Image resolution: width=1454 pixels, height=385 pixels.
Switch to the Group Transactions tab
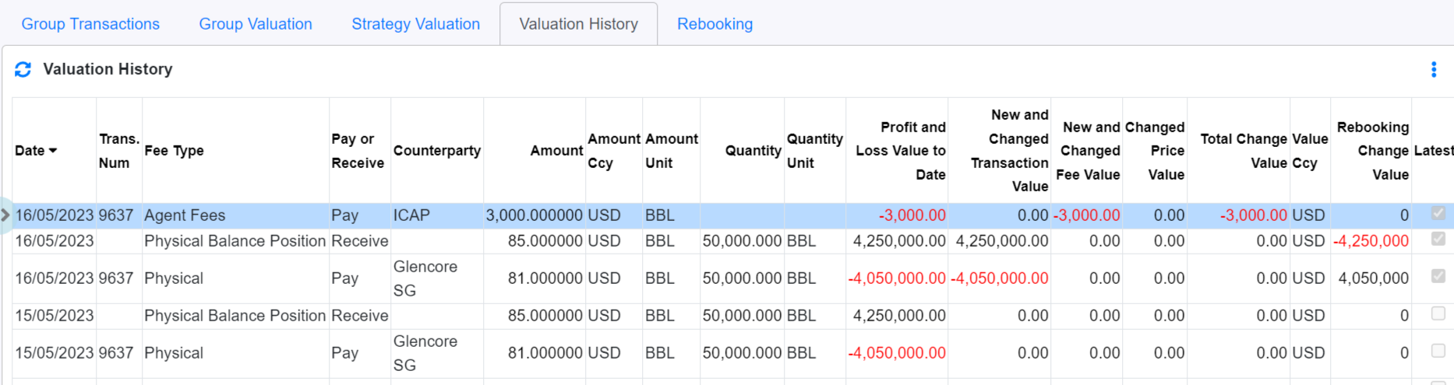[x=90, y=24]
